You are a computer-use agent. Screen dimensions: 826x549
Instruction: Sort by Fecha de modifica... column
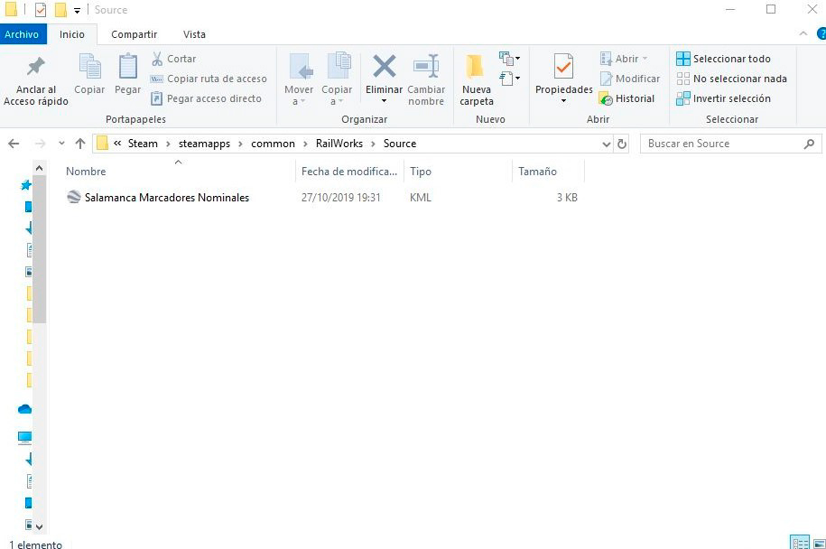pos(348,171)
